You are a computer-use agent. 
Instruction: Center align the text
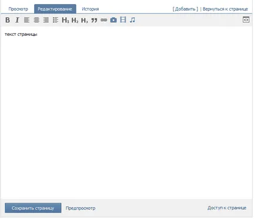point(36,20)
